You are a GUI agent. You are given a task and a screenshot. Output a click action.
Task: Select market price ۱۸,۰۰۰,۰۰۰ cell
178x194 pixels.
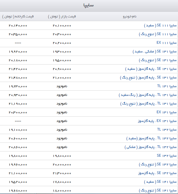[x=62, y=191]
